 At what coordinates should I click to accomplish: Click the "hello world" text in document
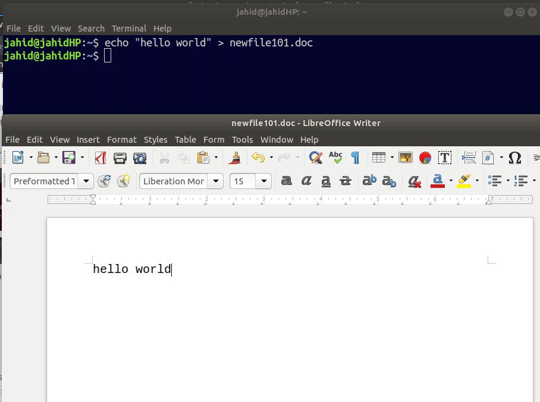132,269
